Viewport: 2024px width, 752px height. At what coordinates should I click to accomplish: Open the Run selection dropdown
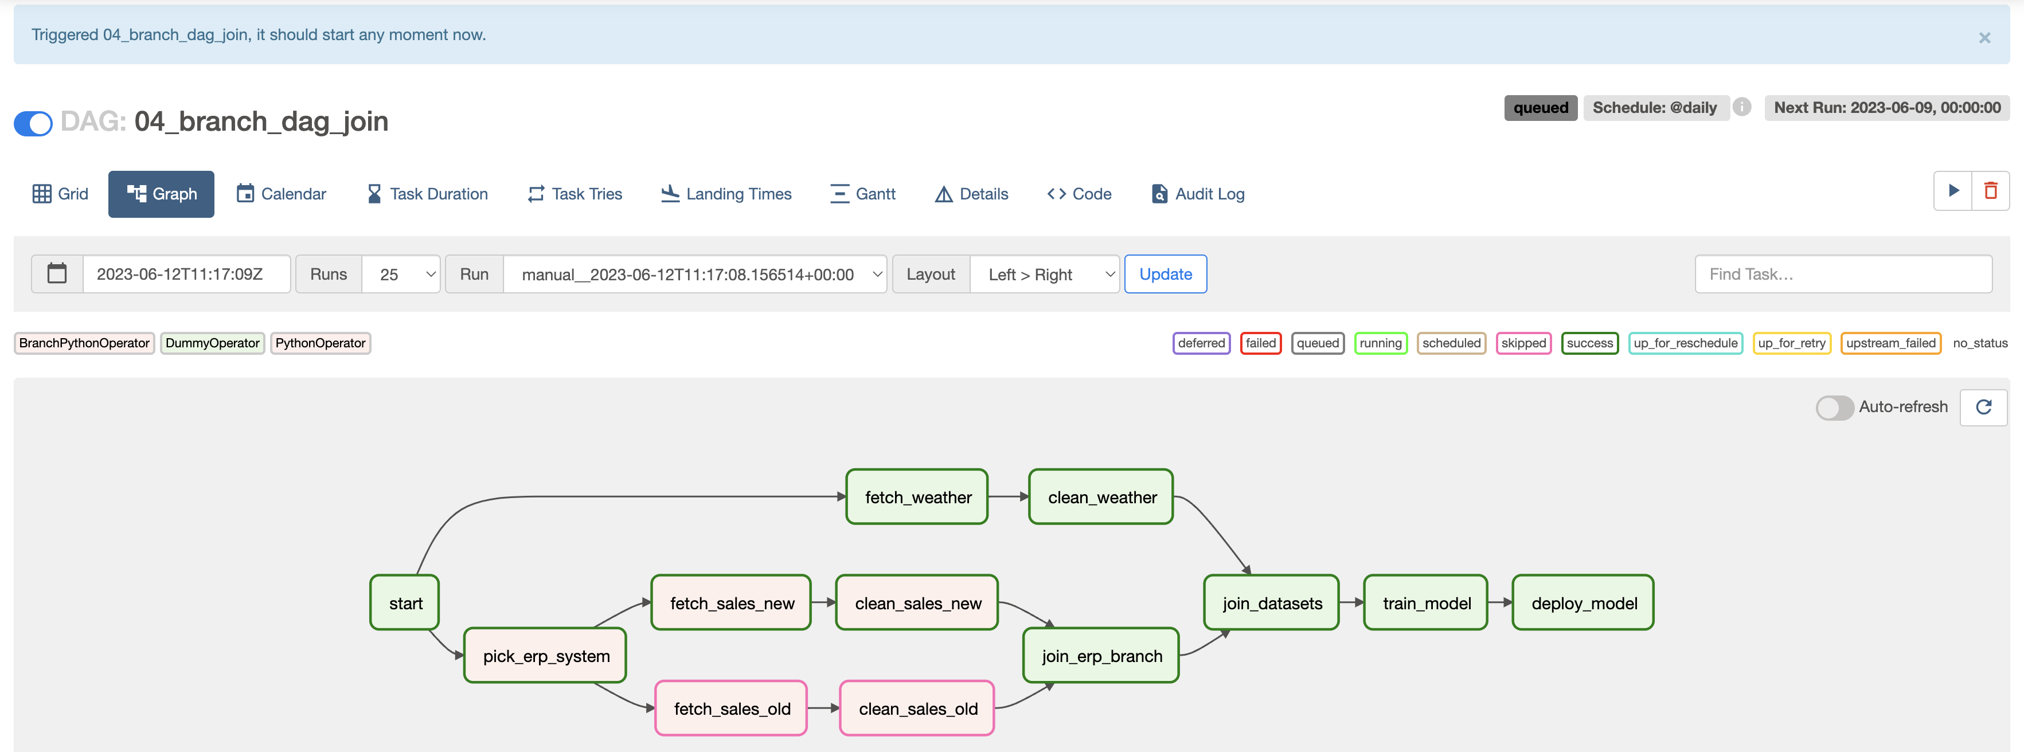694,274
